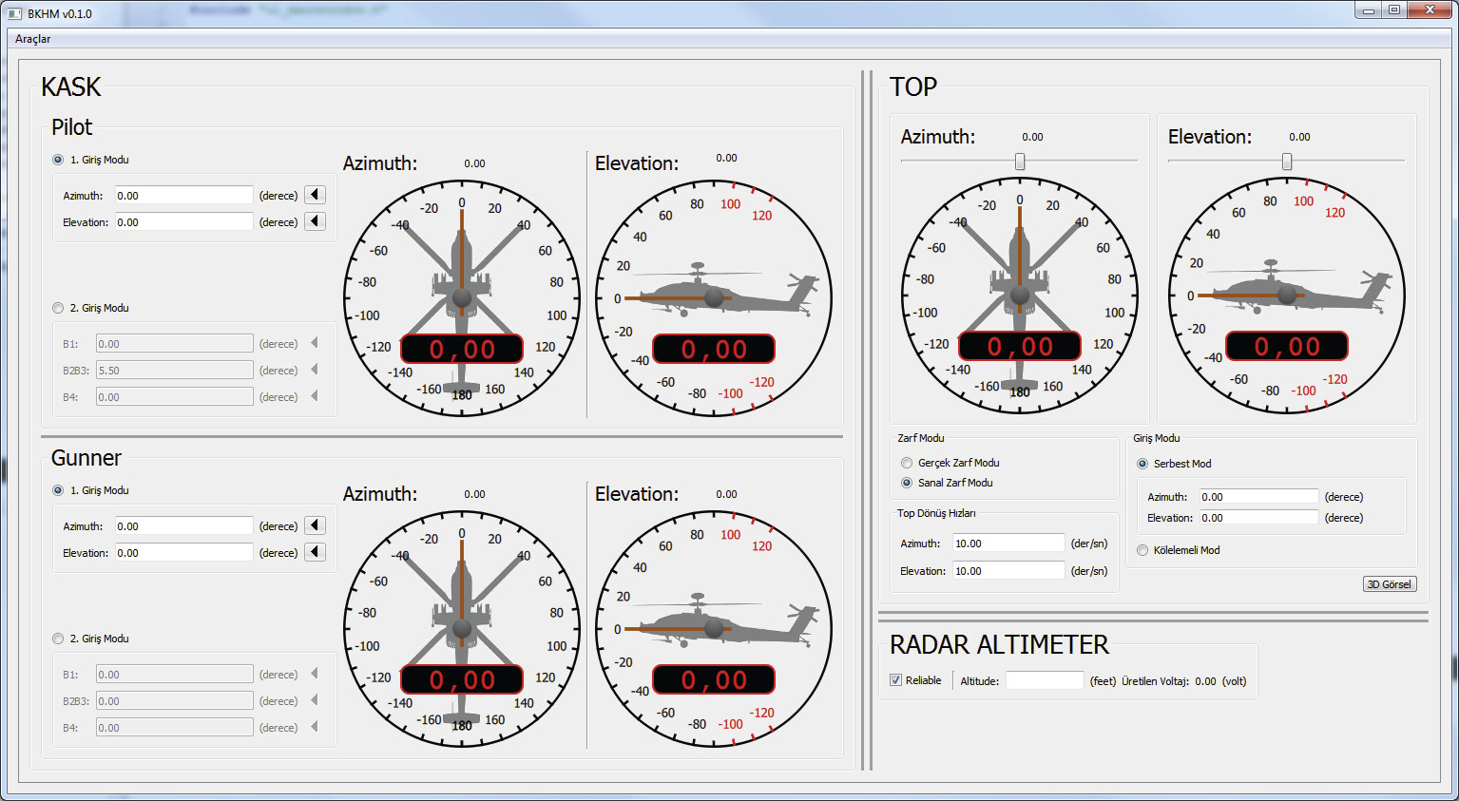
Task: Click arrow button next to Pilot Elevation field
Action: coord(316,221)
